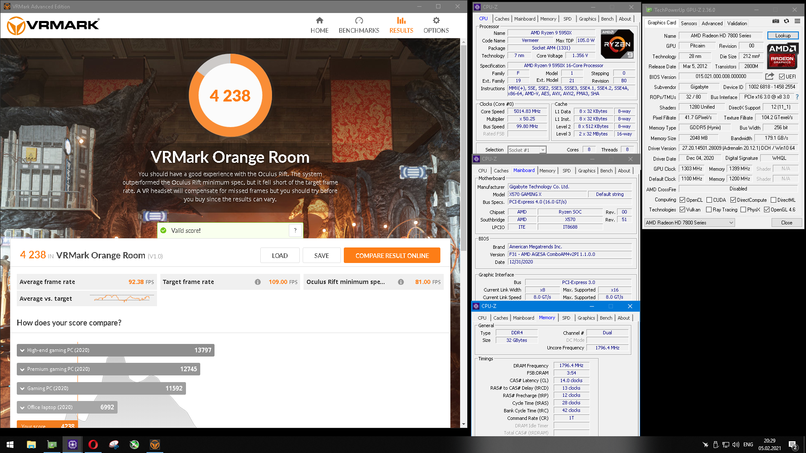Toggle the DirectCompute checkbox
Screen dimensions: 806x453
[733, 200]
